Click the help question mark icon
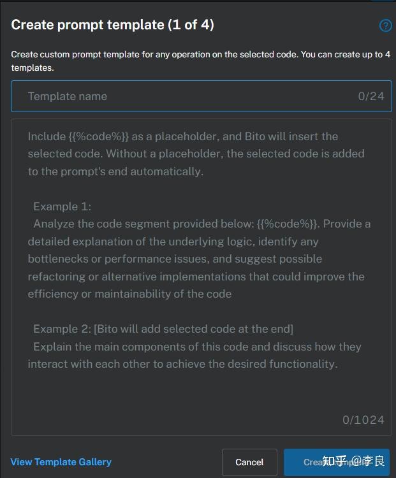 [385, 25]
